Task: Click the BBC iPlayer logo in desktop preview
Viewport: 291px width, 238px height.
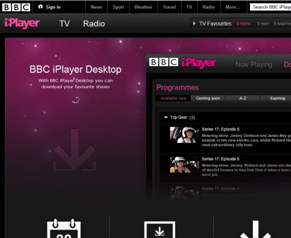Action: 183,63
